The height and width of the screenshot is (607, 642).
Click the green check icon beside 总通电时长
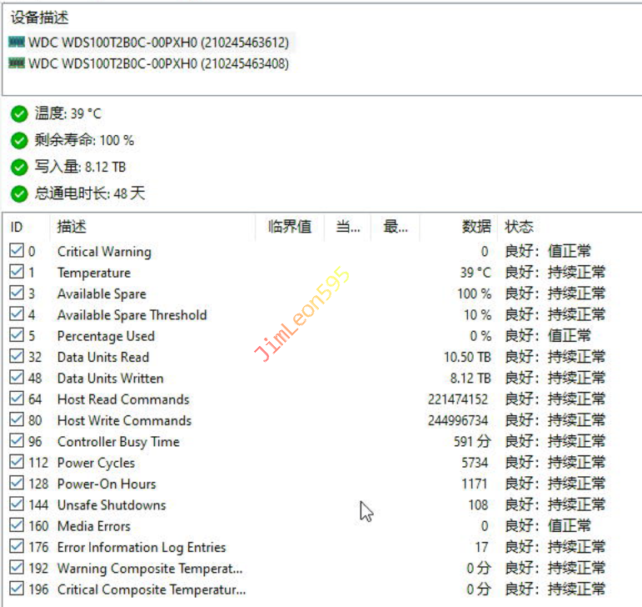pos(20,194)
